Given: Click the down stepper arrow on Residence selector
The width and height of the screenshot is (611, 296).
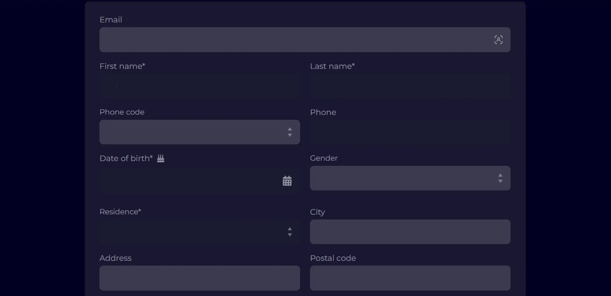Looking at the screenshot, I should coord(290,236).
